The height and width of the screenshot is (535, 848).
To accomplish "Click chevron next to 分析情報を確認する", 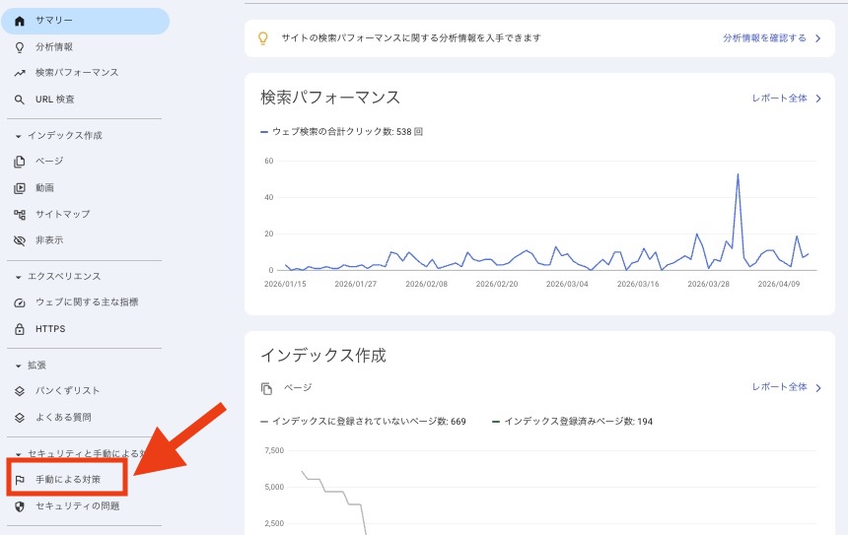I will click(x=818, y=38).
